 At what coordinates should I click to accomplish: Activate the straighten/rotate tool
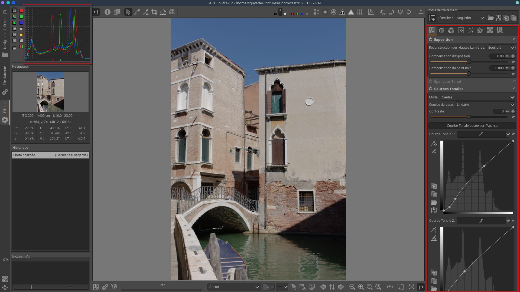(x=163, y=12)
